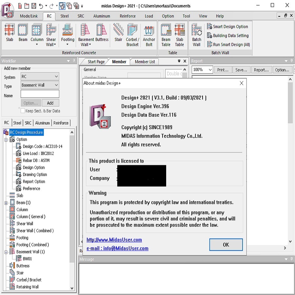Image resolution: width=295 pixels, height=295 pixels.
Task: Click the Stair design icon
Action: [118, 33]
